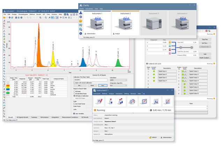The height and width of the screenshot is (146, 221).
Task: Enable Open with stored calibration checkbox
Action: coord(74,82)
